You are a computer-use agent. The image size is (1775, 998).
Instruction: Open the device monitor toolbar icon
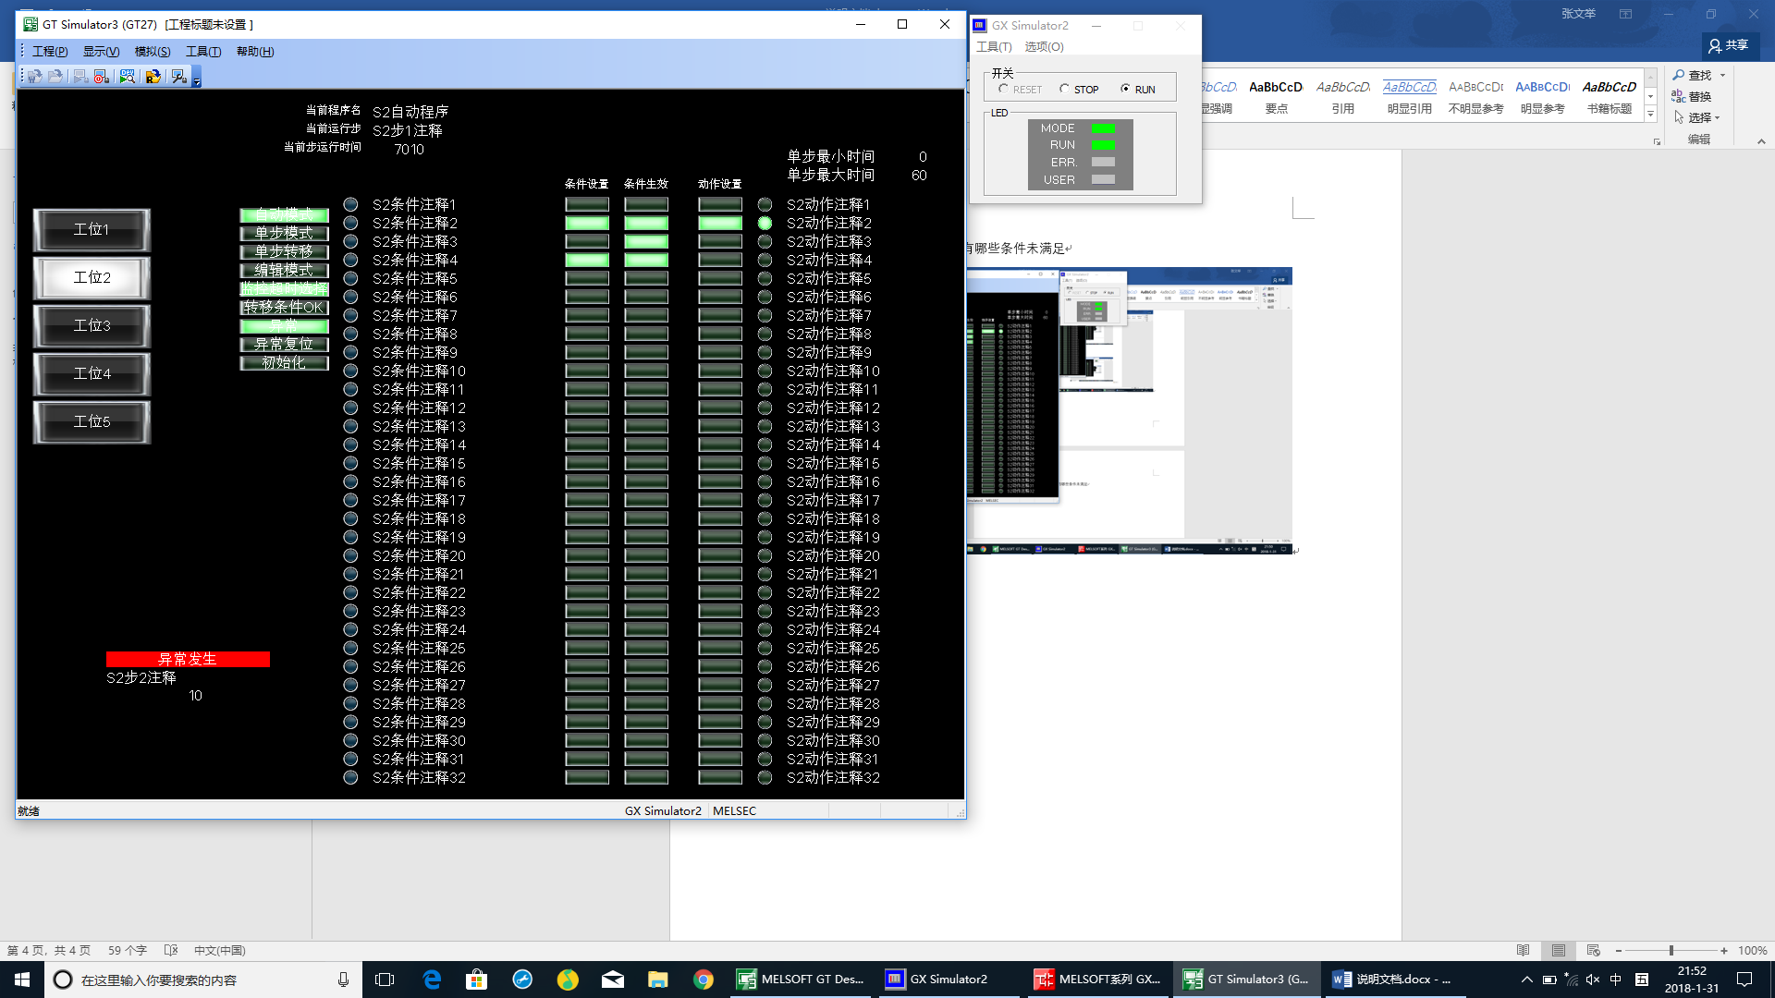[x=127, y=77]
